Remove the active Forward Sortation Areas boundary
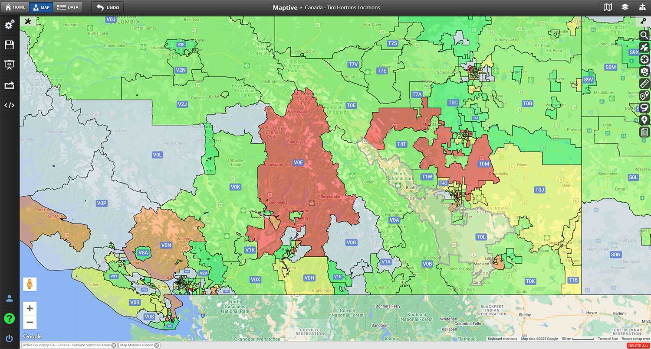 click(x=114, y=345)
